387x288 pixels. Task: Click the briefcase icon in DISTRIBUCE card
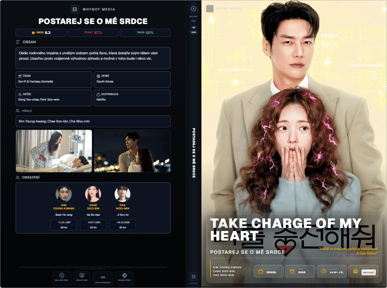[98, 94]
